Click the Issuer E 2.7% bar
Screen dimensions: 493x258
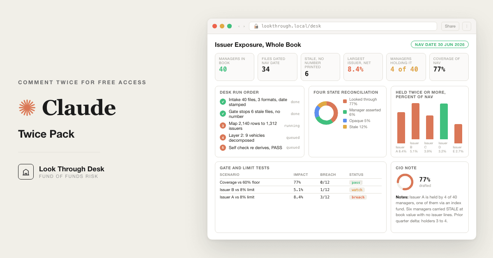click(458, 134)
